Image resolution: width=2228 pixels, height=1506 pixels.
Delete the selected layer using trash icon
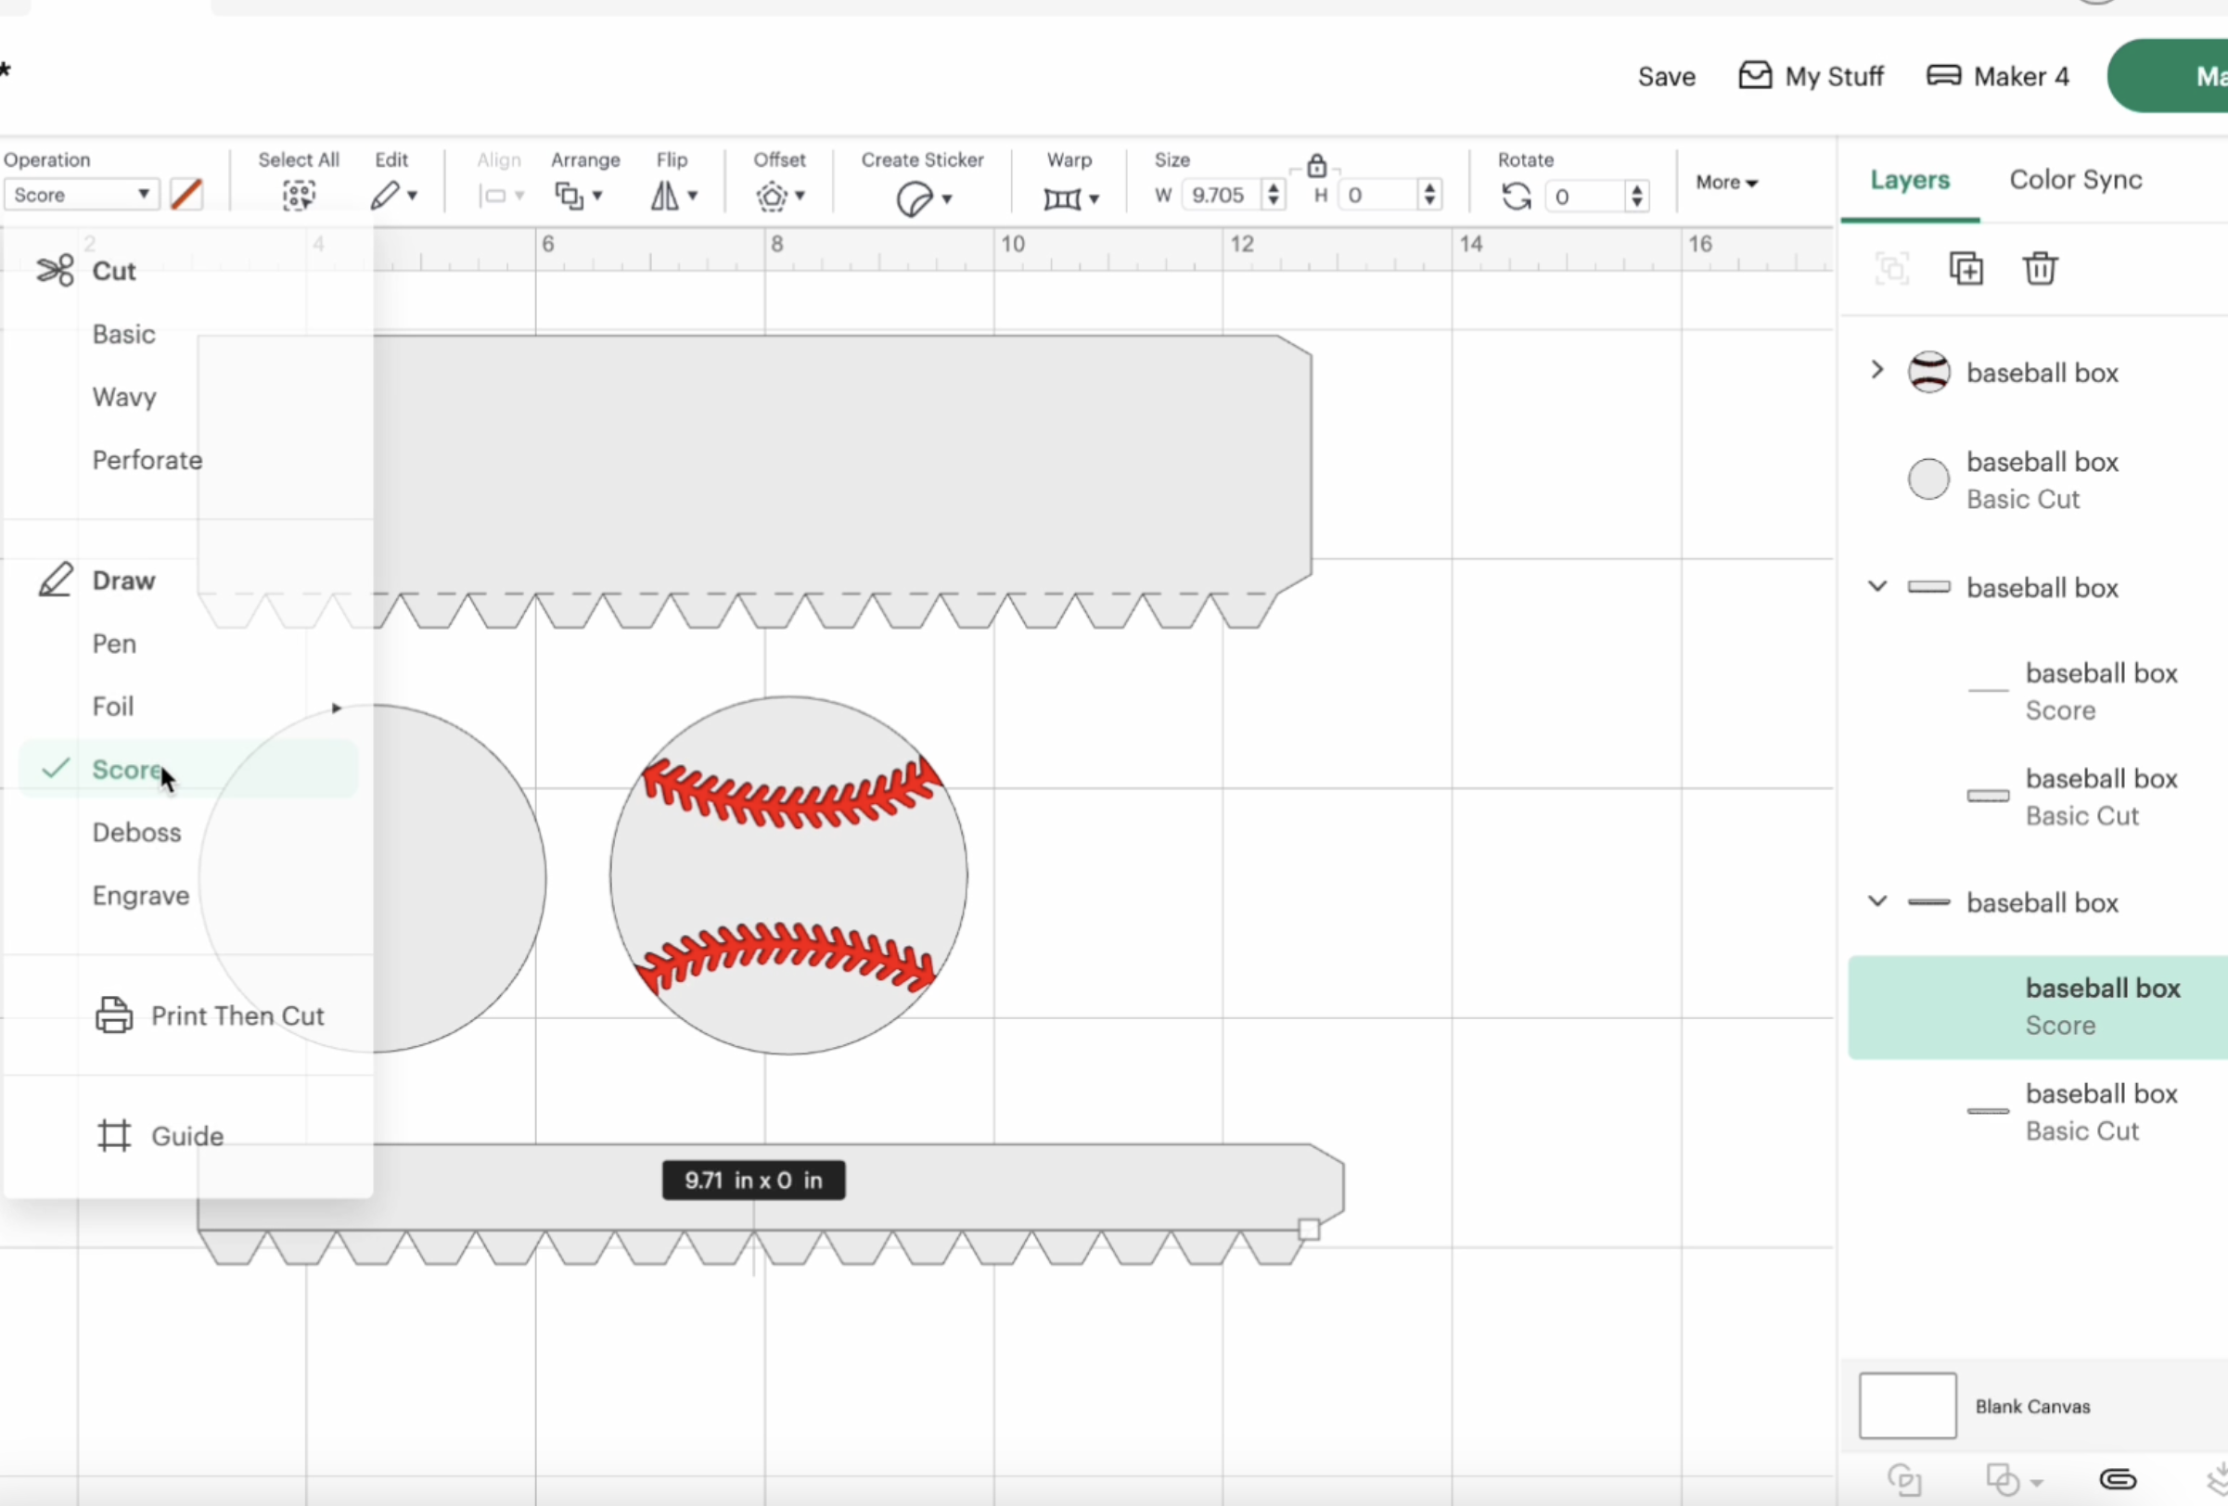click(x=2040, y=268)
